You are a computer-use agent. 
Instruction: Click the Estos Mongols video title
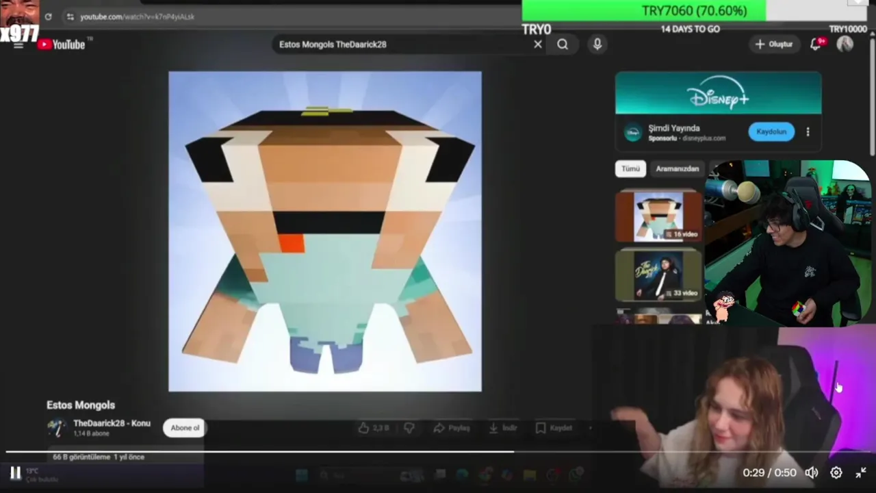[81, 405]
